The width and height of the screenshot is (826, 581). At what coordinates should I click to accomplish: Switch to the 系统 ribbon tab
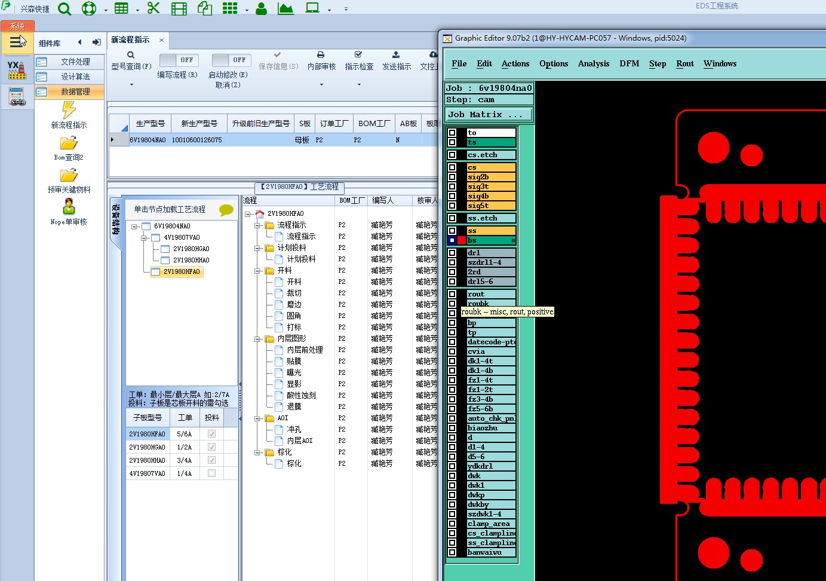pyautogui.click(x=18, y=26)
